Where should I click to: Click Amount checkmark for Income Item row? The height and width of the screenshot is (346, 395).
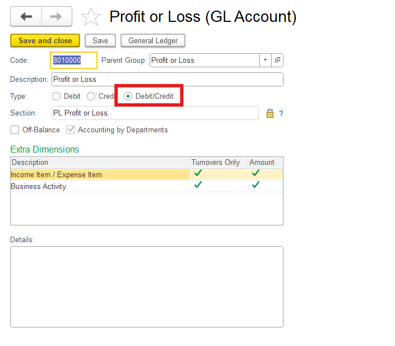click(255, 173)
